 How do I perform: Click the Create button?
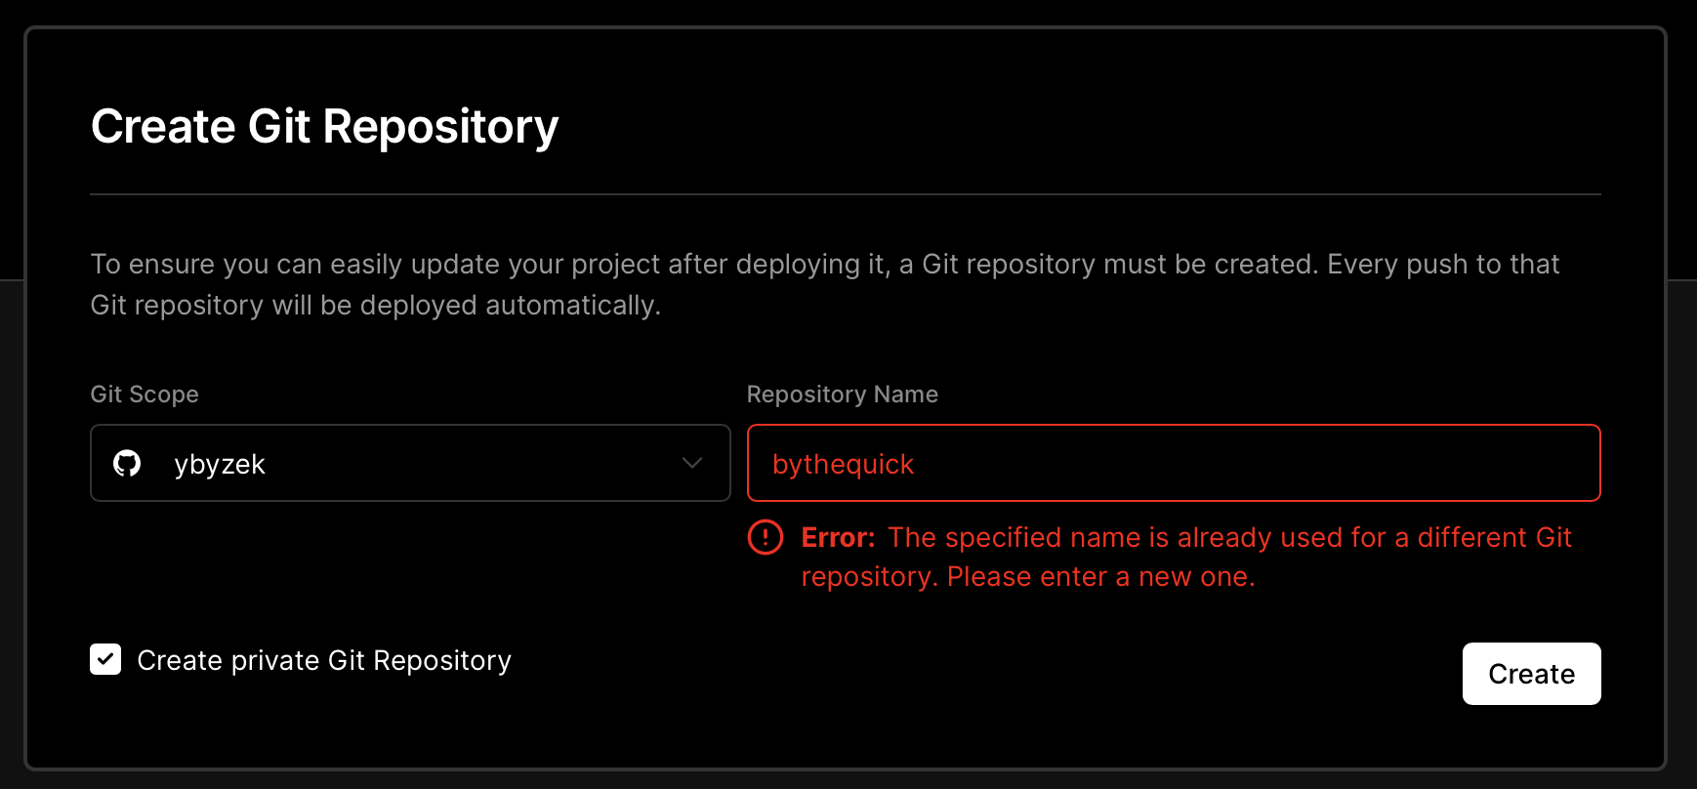(x=1531, y=674)
